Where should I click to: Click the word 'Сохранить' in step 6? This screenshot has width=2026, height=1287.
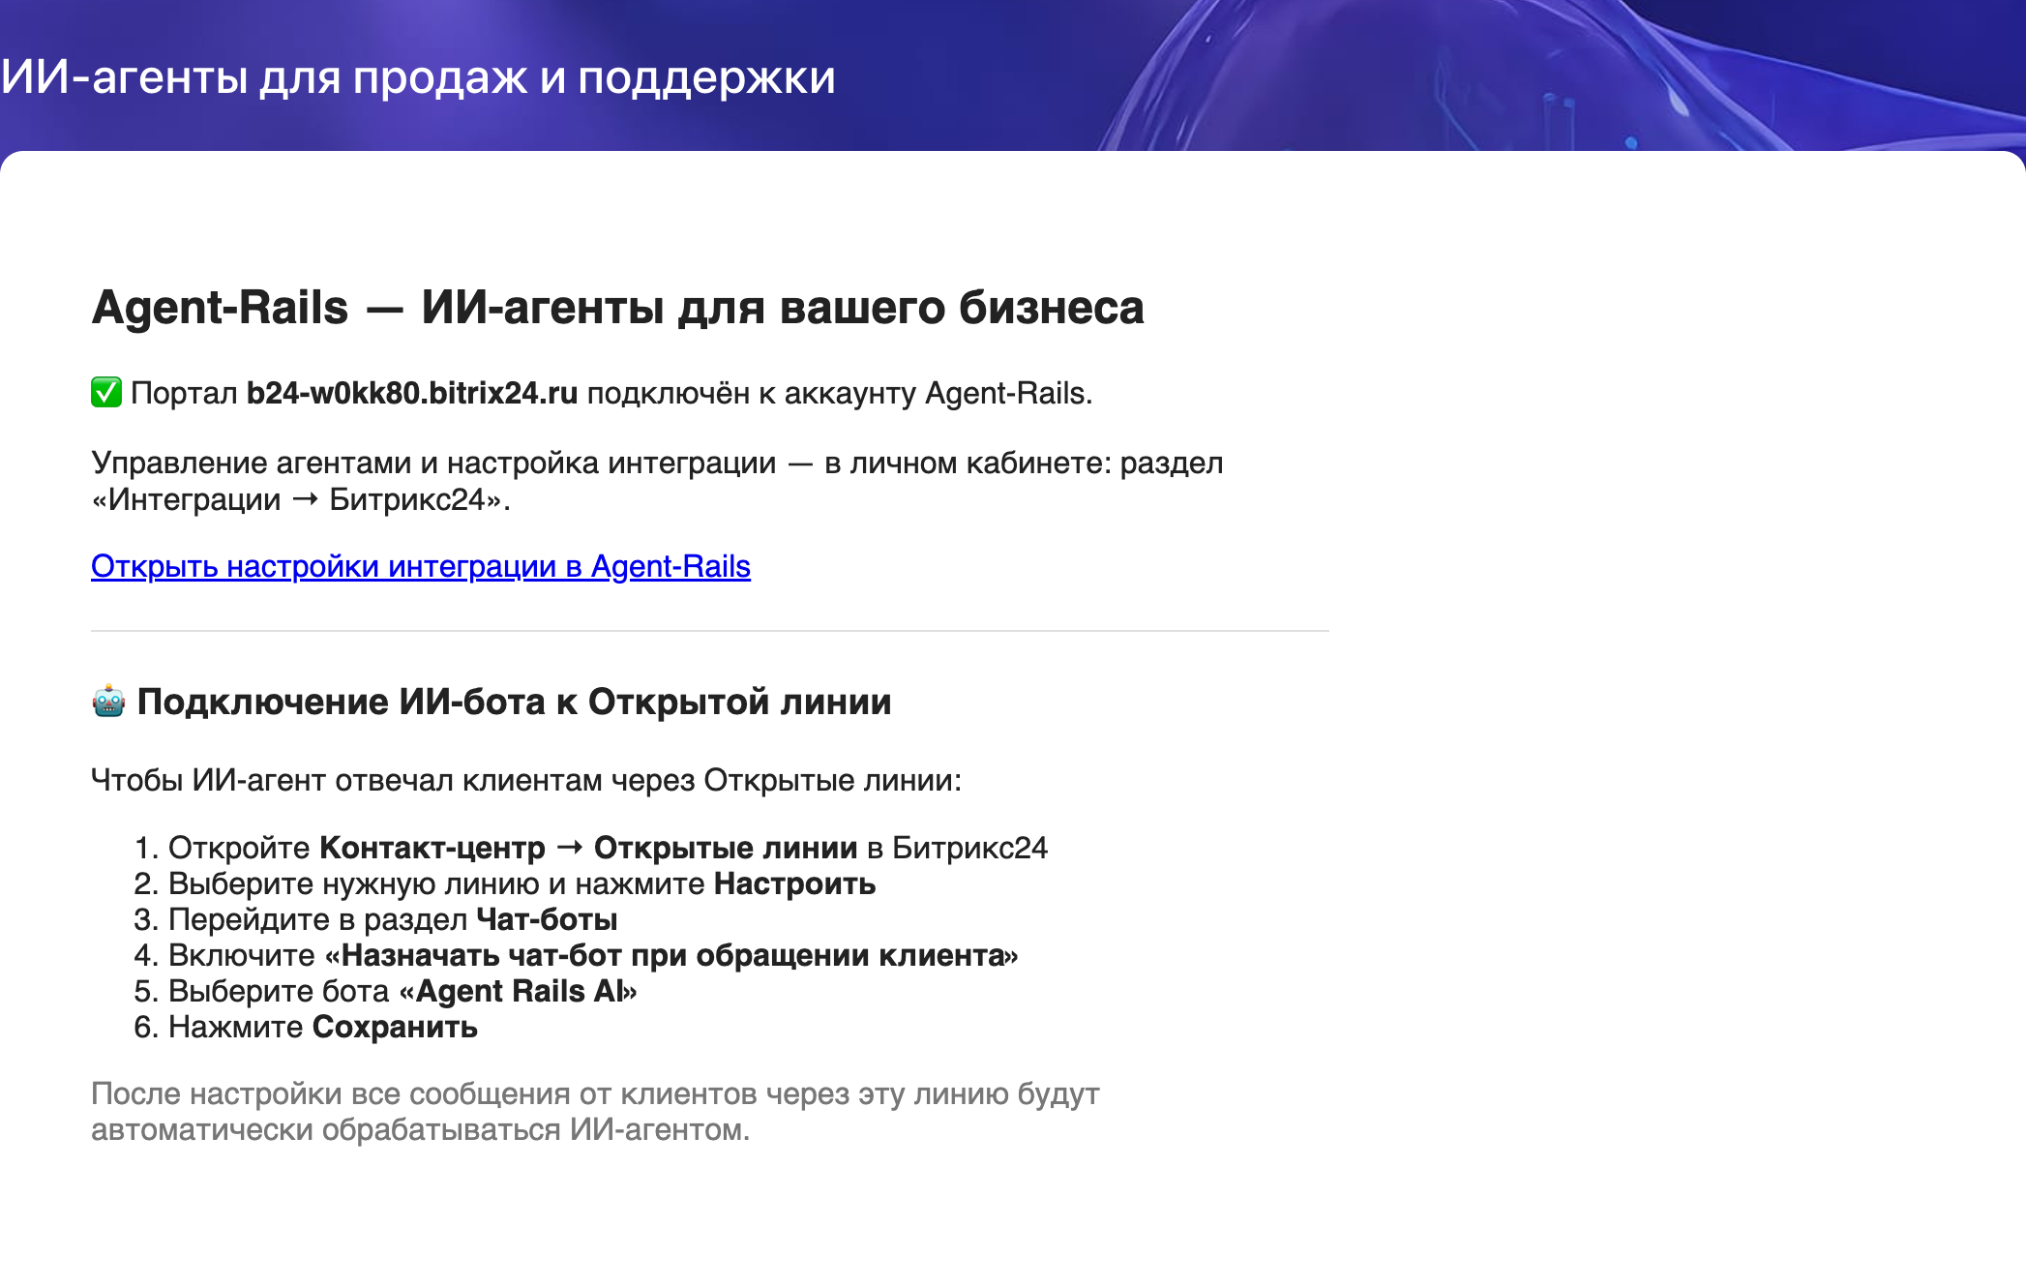tap(395, 1027)
